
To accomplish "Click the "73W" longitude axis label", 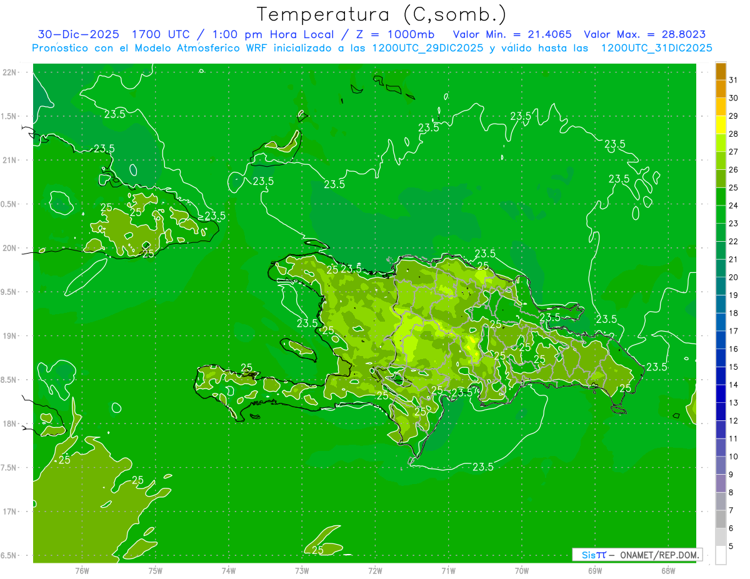I will tap(302, 571).
